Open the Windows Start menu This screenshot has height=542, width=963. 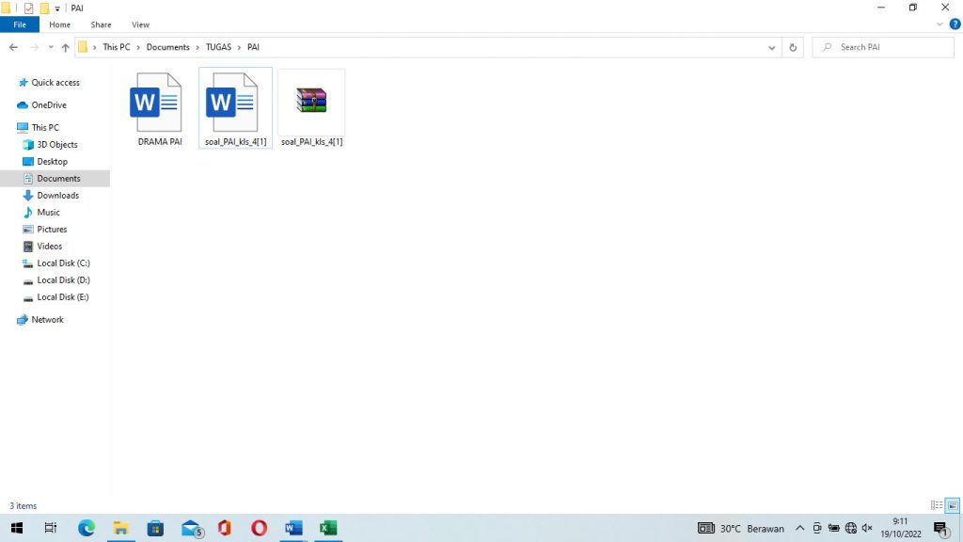(17, 528)
